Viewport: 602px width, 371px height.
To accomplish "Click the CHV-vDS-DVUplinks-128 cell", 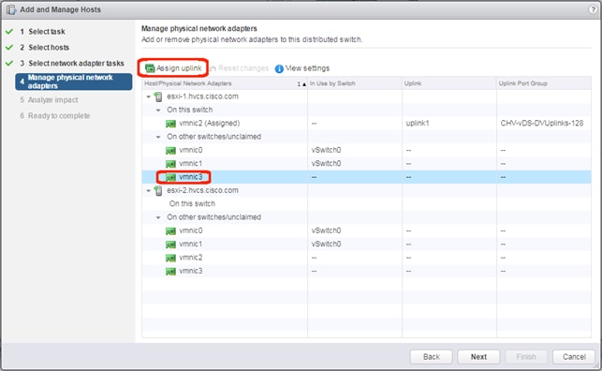I will (x=542, y=124).
